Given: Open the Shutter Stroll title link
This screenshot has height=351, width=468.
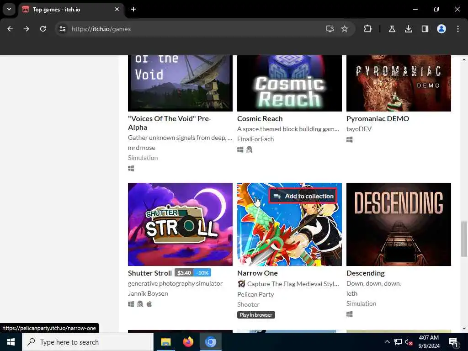Looking at the screenshot, I should [150, 273].
